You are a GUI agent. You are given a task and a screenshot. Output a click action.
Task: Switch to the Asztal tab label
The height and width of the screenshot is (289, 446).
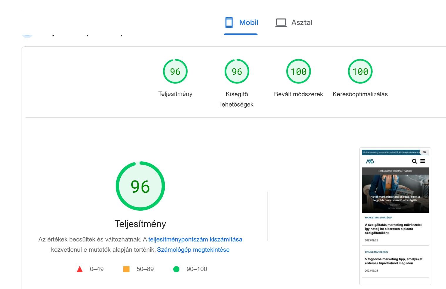[302, 23]
